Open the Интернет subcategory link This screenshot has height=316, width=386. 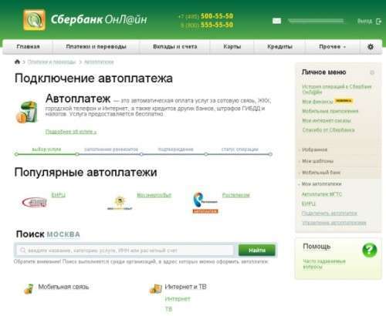tap(178, 299)
